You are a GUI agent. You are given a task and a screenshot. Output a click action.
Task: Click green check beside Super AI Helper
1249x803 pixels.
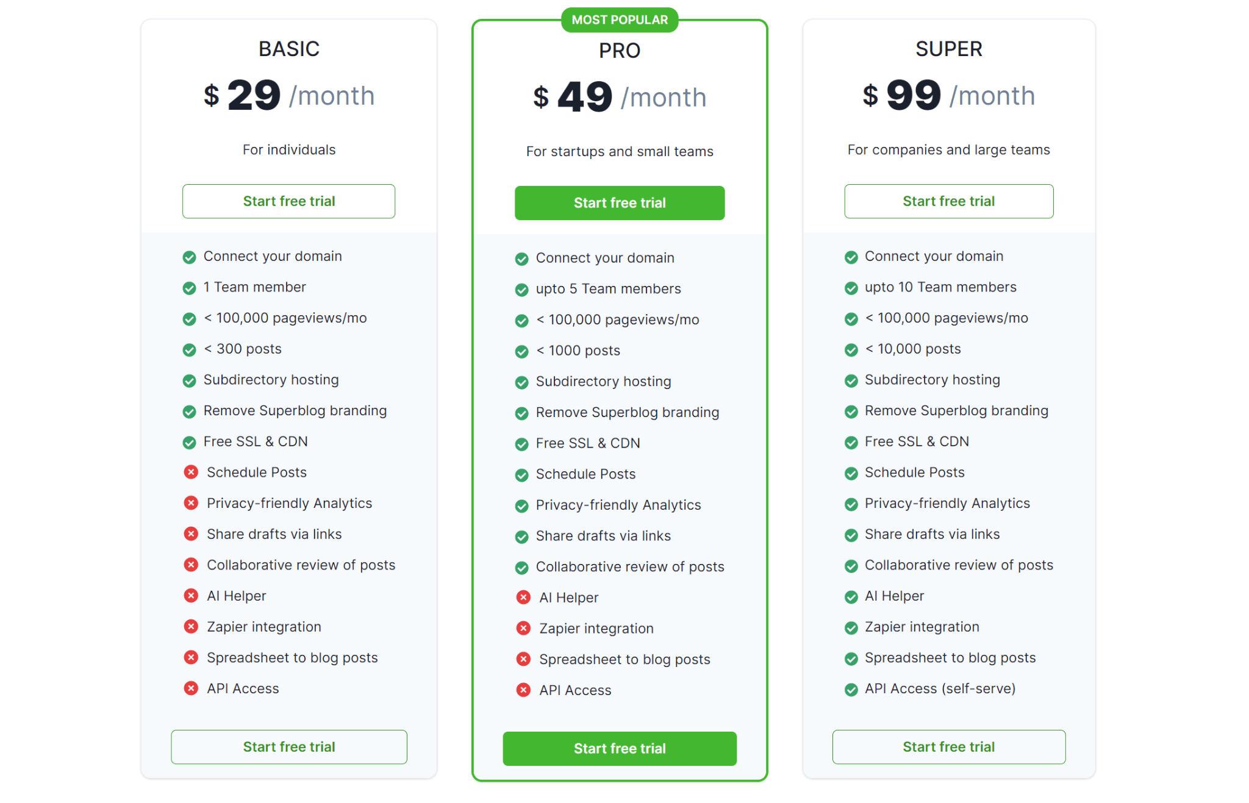[851, 597]
